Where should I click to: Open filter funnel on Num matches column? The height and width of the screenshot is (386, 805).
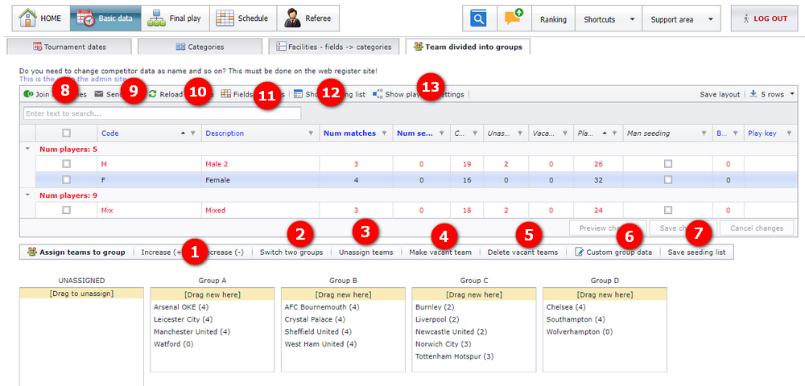[x=383, y=133]
